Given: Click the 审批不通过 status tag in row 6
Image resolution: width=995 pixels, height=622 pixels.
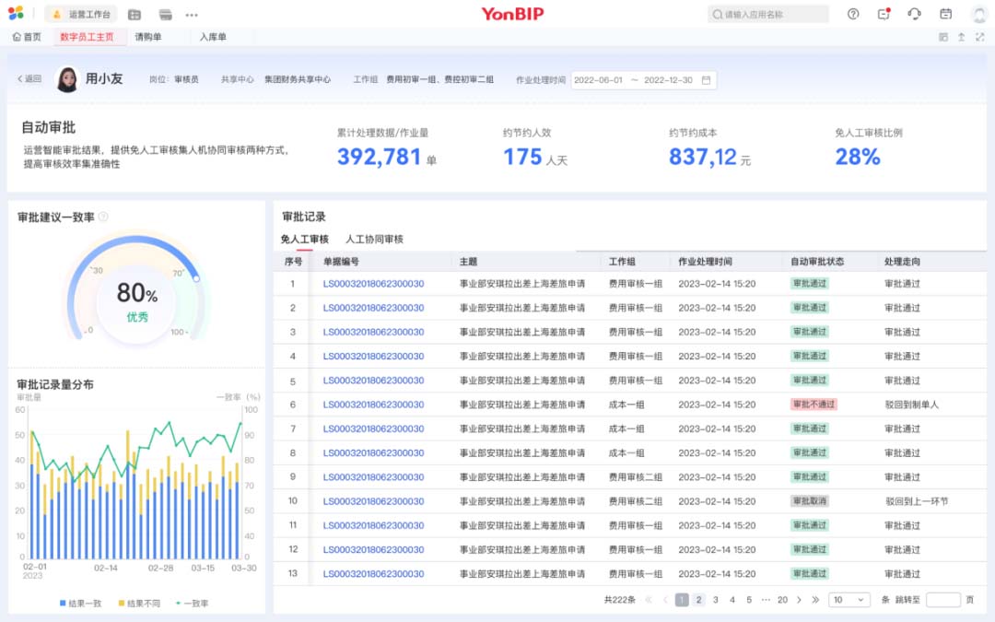Looking at the screenshot, I should point(814,405).
